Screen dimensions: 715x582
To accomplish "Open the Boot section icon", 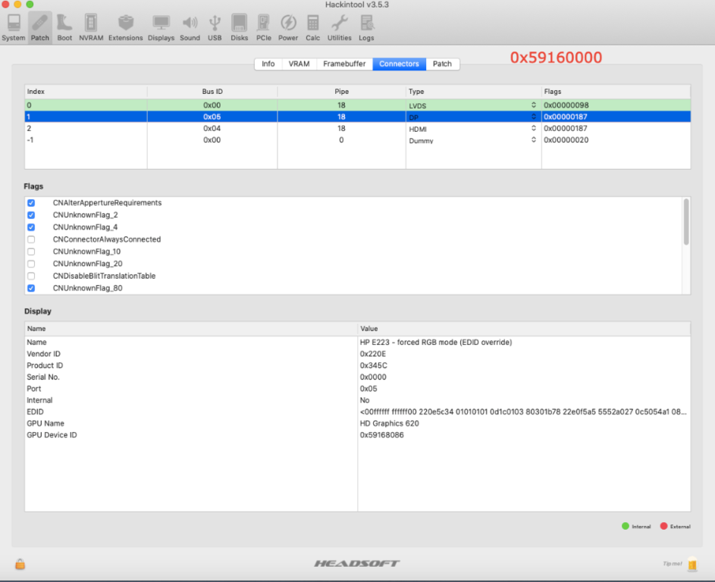I will [x=64, y=25].
